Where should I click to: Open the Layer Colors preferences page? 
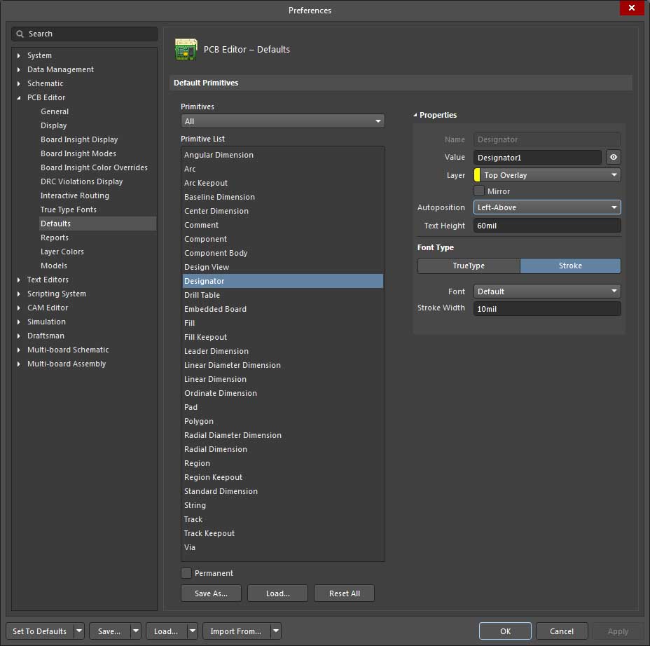click(62, 252)
